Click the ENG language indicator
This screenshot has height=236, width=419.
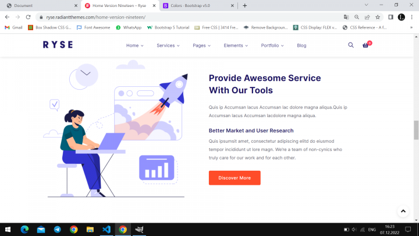point(372,230)
